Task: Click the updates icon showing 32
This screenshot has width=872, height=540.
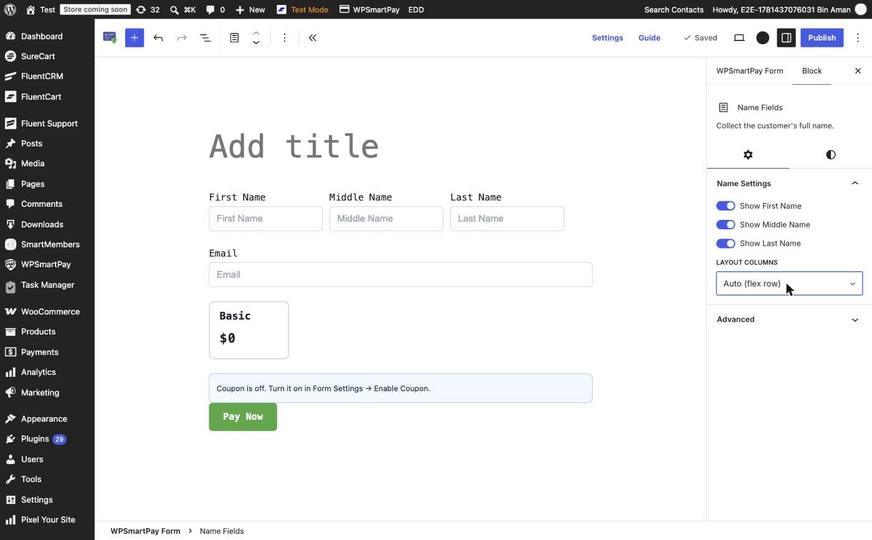Action: point(141,9)
